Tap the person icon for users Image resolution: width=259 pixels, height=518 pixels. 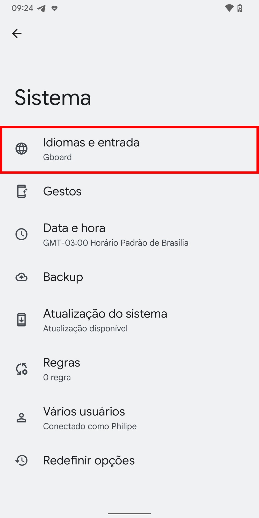pyautogui.click(x=21, y=418)
